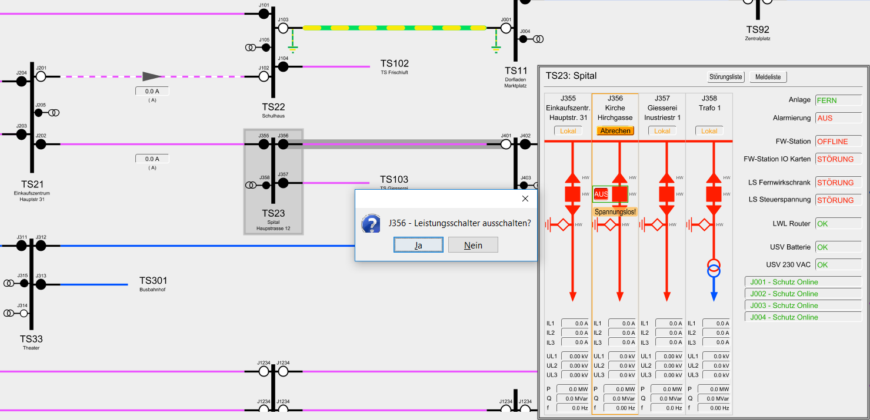The height and width of the screenshot is (420, 870).
Task: Click J355 earthing switch diamond symbol
Action: 562,224
